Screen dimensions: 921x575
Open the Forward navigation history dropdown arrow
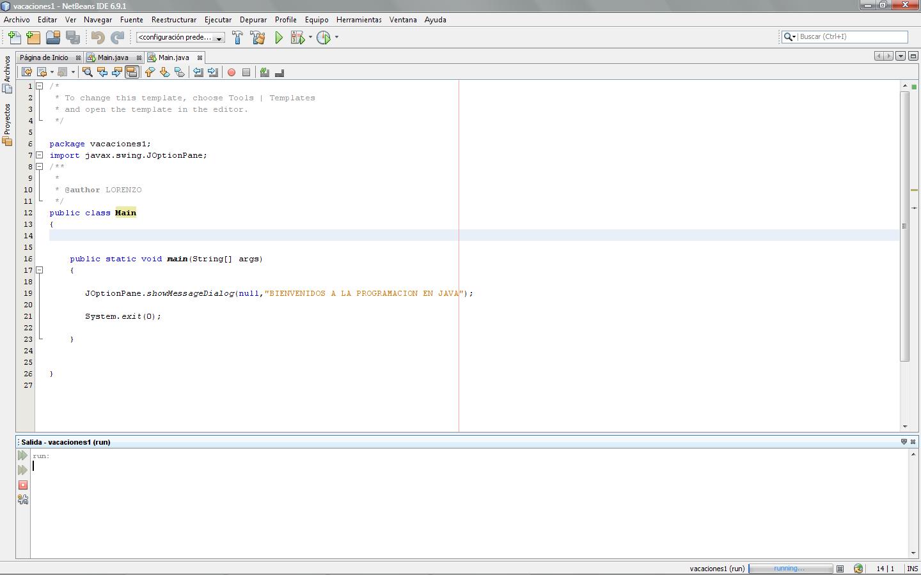click(73, 72)
